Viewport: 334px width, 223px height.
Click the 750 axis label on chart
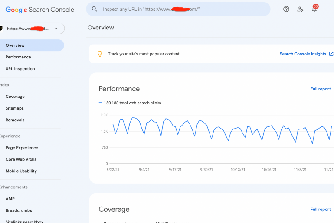click(105, 147)
